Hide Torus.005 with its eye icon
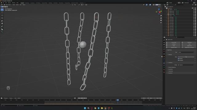The width and height of the screenshot is (197, 110). (194, 24)
